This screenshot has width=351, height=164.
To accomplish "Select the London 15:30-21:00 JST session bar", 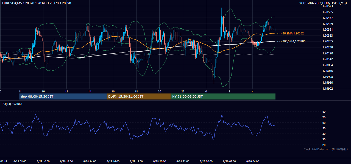I will 139,96.
